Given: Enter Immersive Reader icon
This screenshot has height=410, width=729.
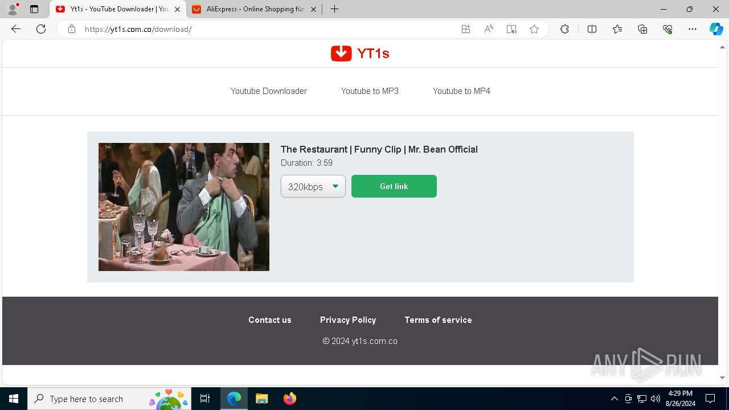Looking at the screenshot, I should 511,29.
